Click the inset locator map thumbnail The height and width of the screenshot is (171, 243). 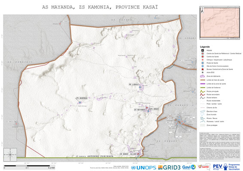tap(220, 23)
